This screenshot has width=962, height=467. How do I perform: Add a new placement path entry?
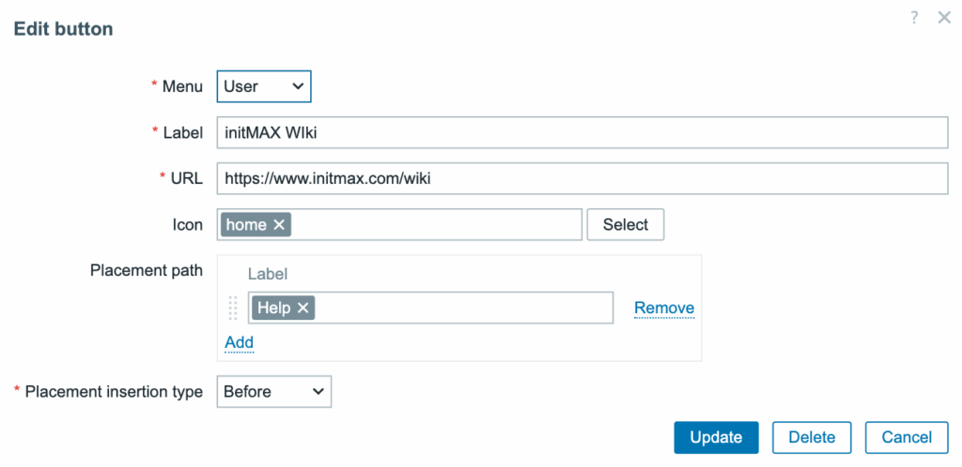[x=239, y=342]
